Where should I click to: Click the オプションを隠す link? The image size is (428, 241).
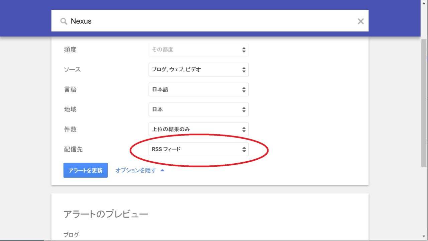[x=135, y=170]
